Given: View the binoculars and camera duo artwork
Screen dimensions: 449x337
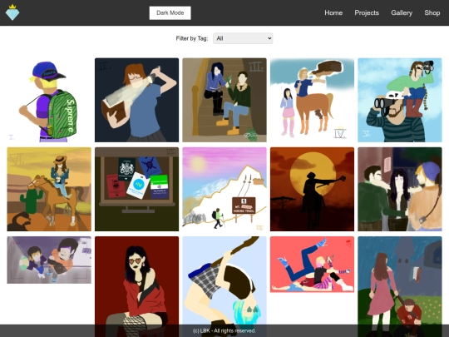Looking at the screenshot, I should point(400,100).
